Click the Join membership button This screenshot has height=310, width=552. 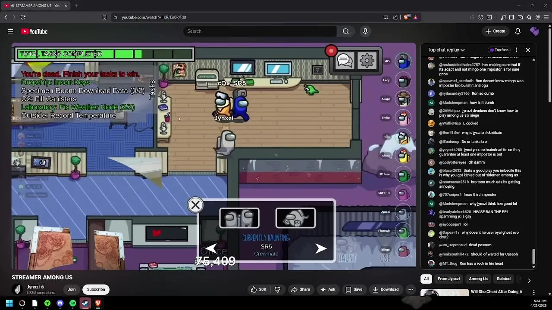tap(72, 289)
